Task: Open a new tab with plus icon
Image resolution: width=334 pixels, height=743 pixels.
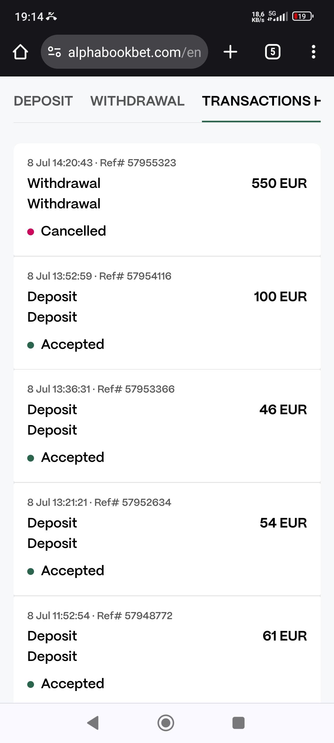Action: [230, 52]
